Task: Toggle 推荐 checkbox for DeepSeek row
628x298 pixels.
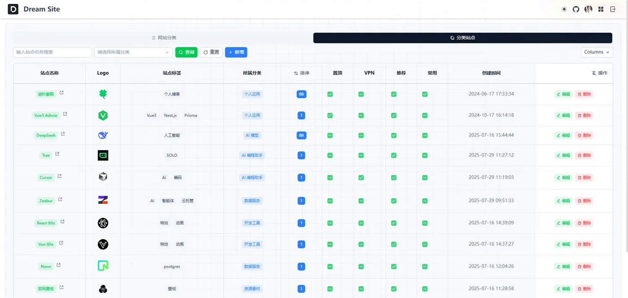Action: [393, 135]
